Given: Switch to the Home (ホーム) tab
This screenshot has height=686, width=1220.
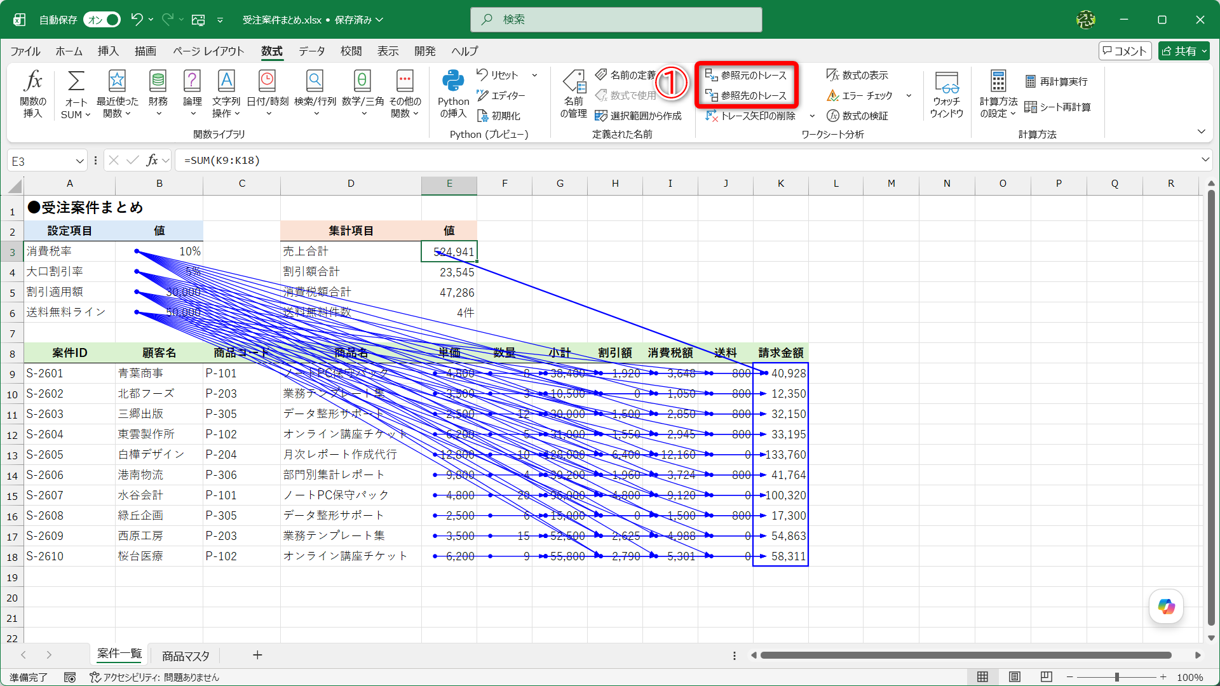Looking at the screenshot, I should (x=69, y=51).
